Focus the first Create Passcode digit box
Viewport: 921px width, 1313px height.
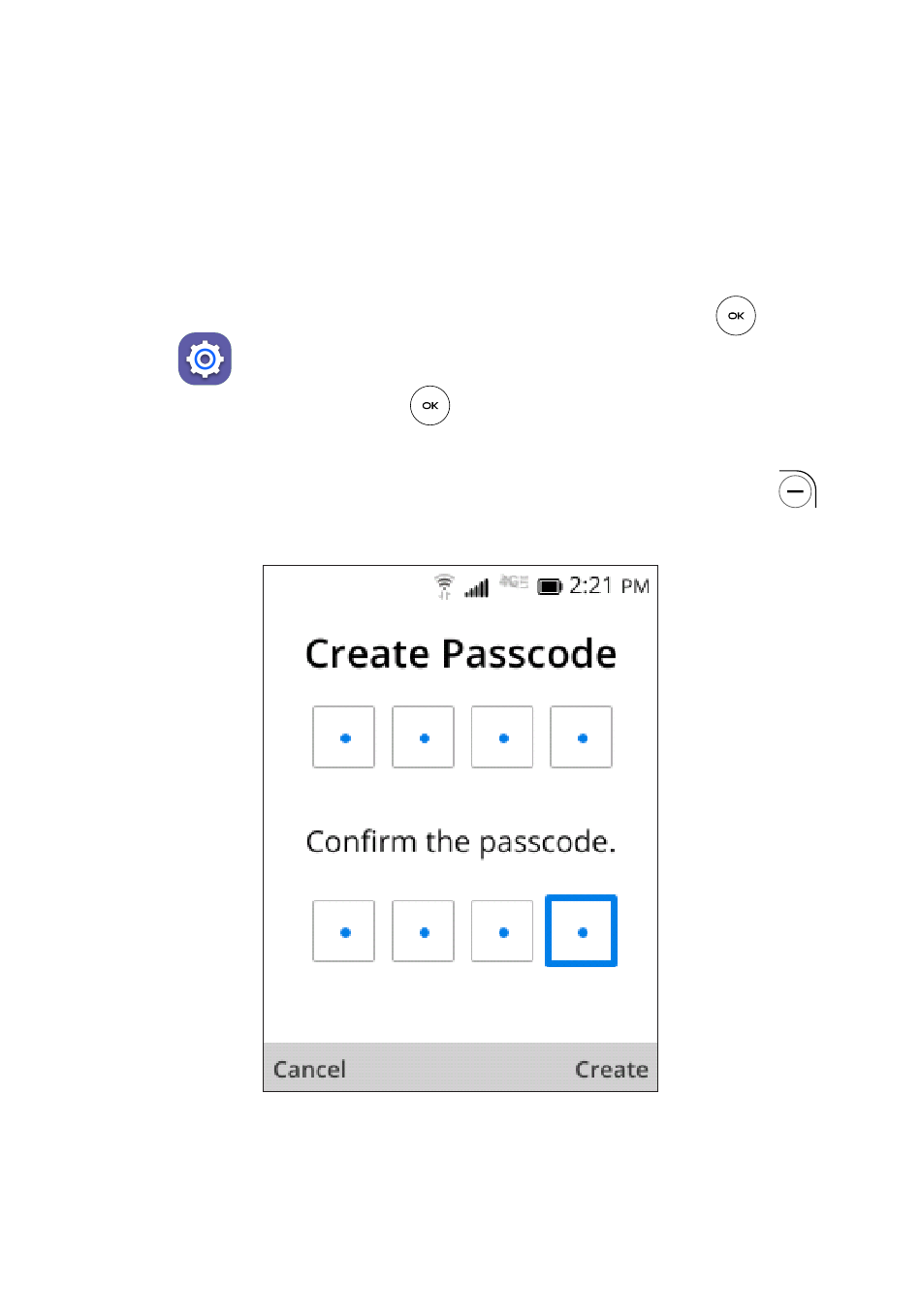tap(344, 737)
